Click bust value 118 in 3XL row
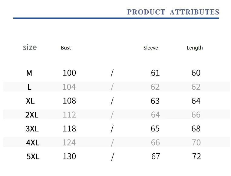The width and height of the screenshot is (231, 176). click(x=69, y=129)
